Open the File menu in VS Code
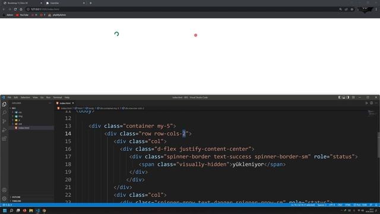The height and width of the screenshot is (214, 380). [x=9, y=97]
